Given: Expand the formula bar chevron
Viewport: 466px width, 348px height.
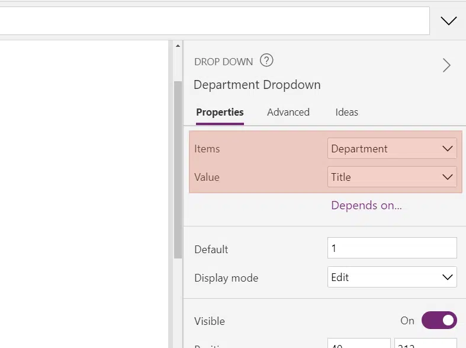Looking at the screenshot, I should click(x=448, y=21).
